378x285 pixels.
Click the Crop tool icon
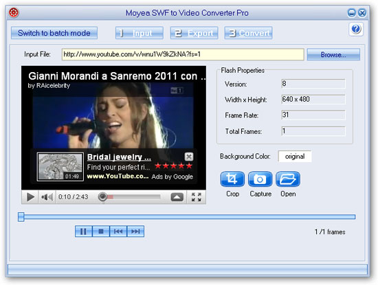232,179
